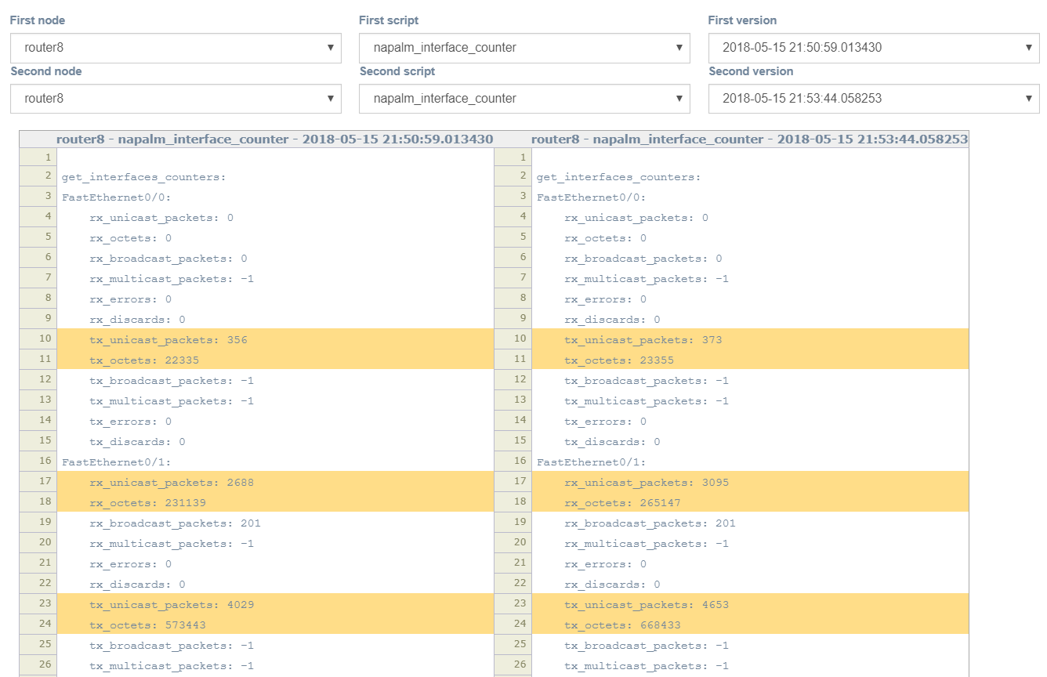Open the Second version dropdown
Image resolution: width=1047 pixels, height=677 pixels.
coord(874,99)
